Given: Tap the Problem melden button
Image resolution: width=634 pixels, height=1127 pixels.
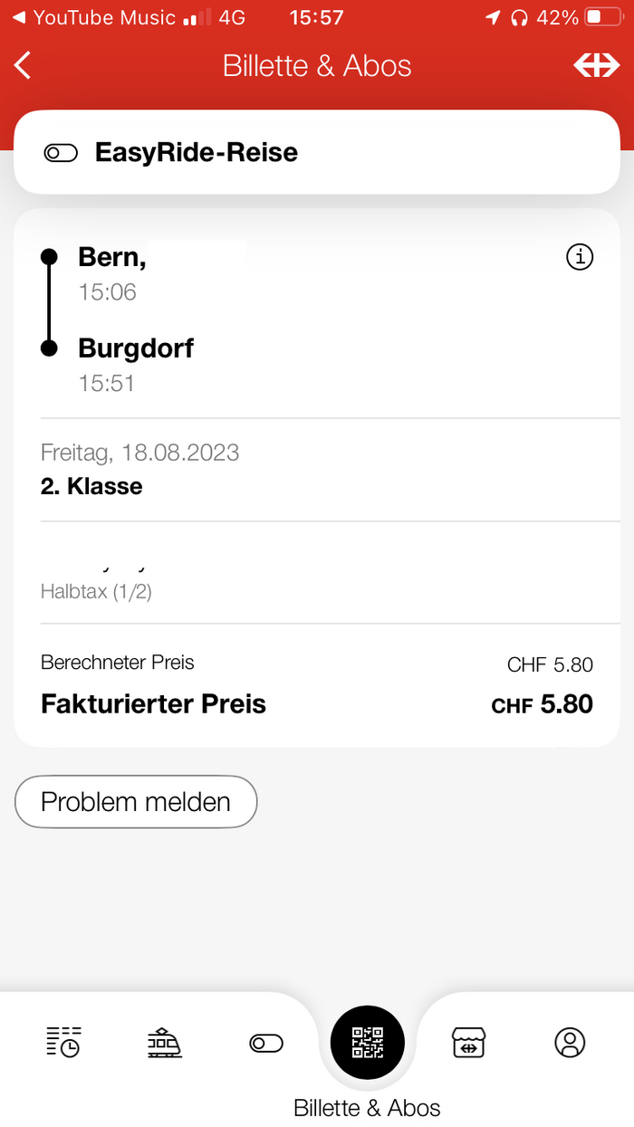Looking at the screenshot, I should 136,802.
